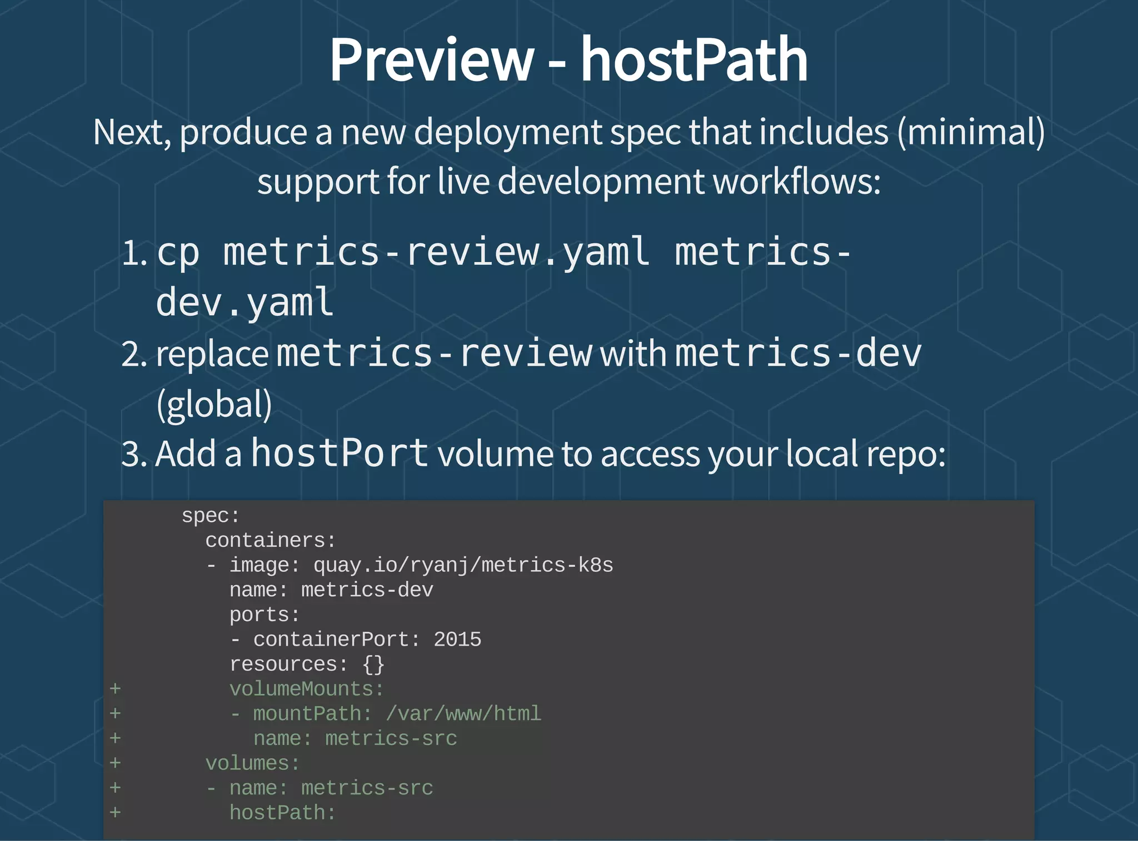Click the 'spec:' line in code block
1138x841 pixels.
coord(211,516)
